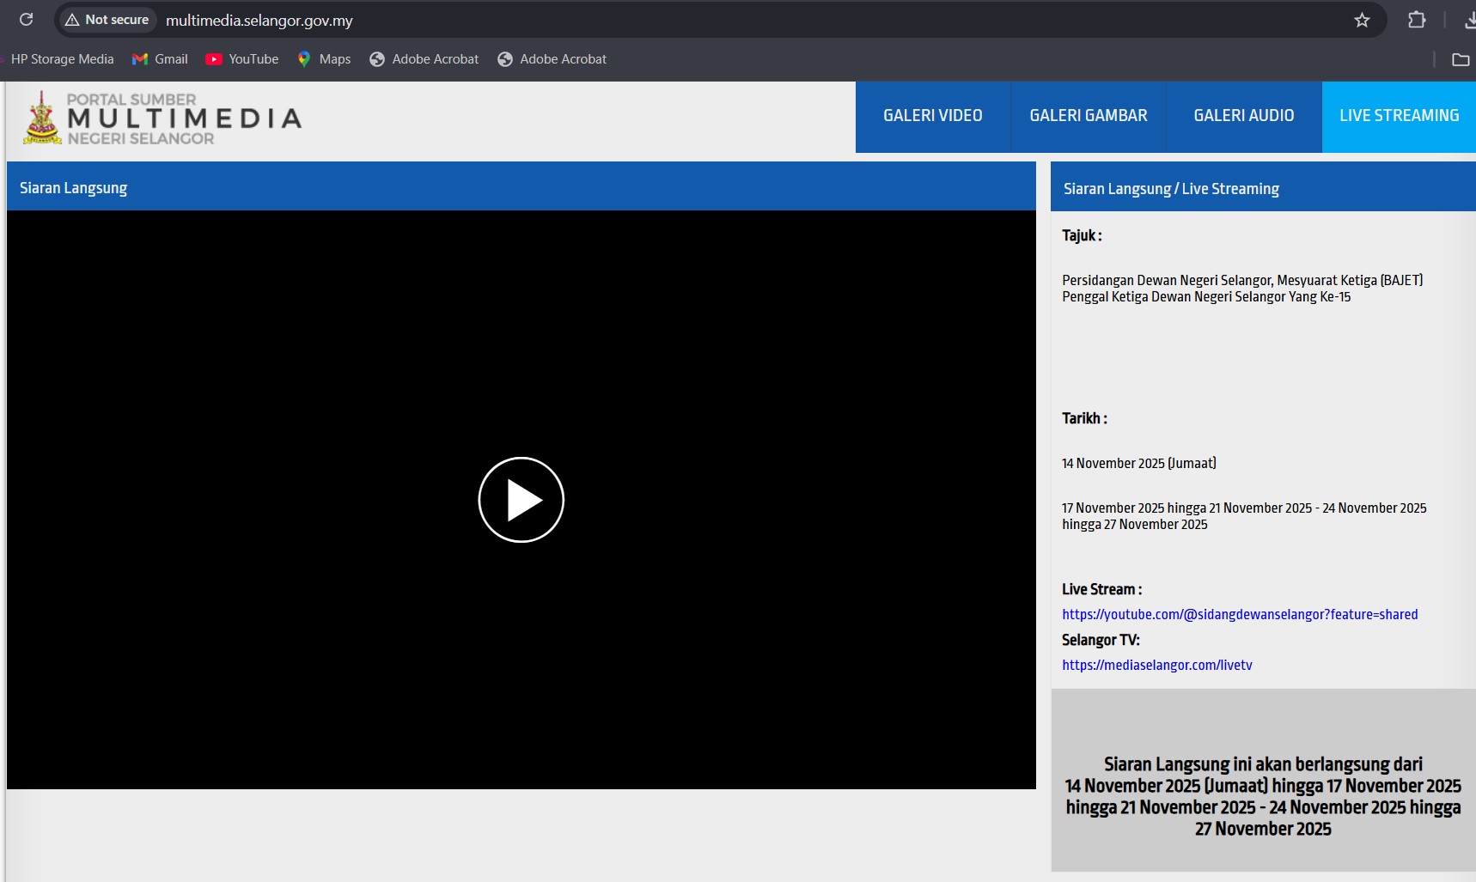Click the Selangor state crest logo
The height and width of the screenshot is (882, 1476).
(41, 118)
